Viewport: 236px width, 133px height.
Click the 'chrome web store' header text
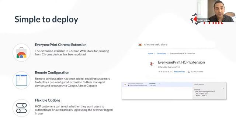click(156, 44)
